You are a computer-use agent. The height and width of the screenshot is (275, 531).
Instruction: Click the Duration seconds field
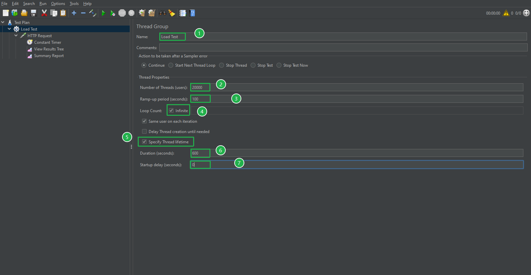pyautogui.click(x=357, y=153)
